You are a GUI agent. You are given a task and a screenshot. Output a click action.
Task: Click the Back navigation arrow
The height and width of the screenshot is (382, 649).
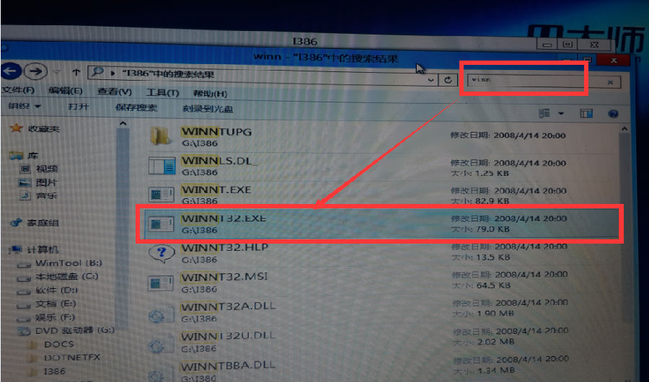pyautogui.click(x=10, y=71)
